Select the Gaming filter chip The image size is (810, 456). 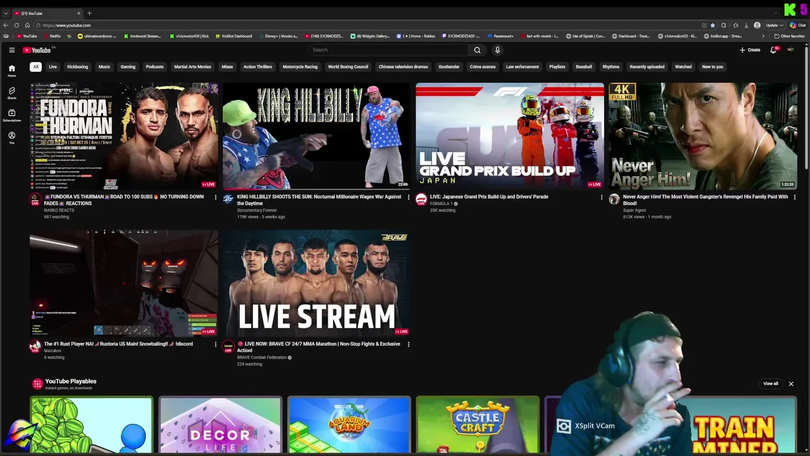pyautogui.click(x=128, y=66)
